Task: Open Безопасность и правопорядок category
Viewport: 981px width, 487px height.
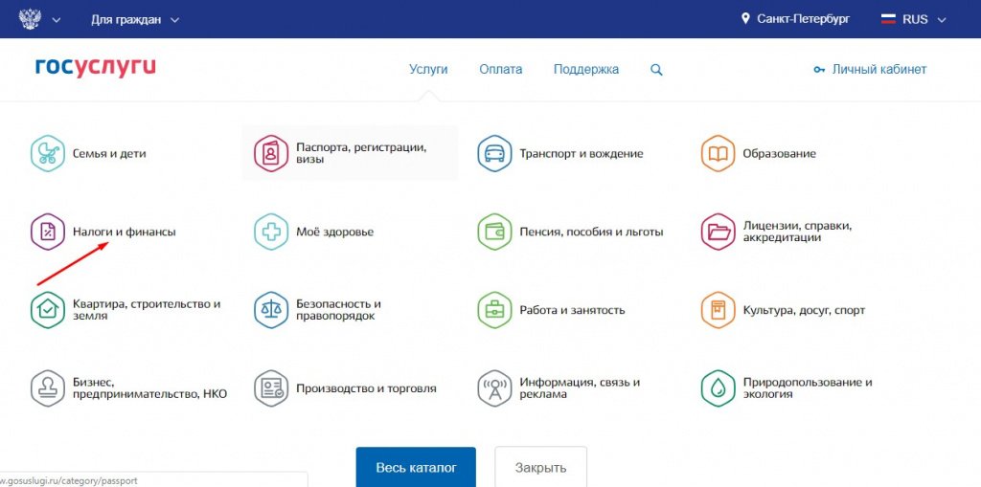Action: coord(338,310)
